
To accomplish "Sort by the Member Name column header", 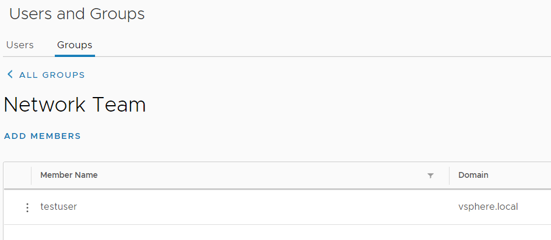I will [x=69, y=175].
